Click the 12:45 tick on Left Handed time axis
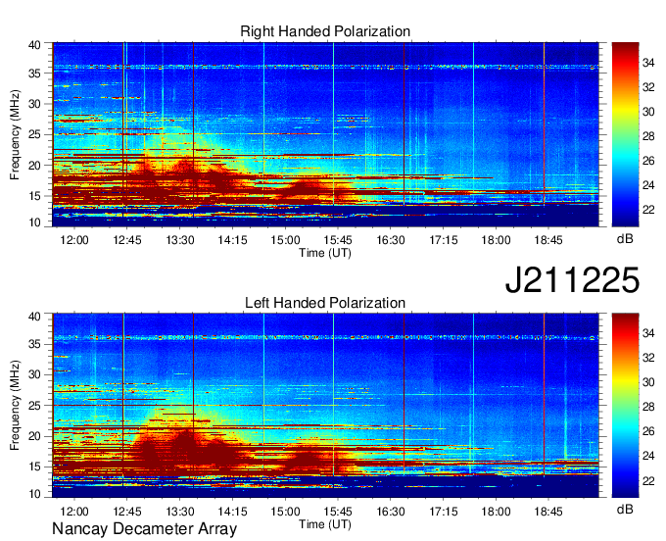Viewport: 666px width, 541px height. (x=127, y=512)
